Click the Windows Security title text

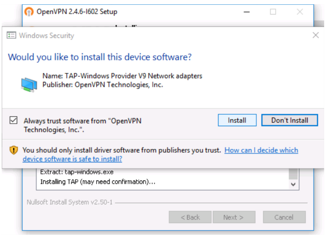coord(47,36)
